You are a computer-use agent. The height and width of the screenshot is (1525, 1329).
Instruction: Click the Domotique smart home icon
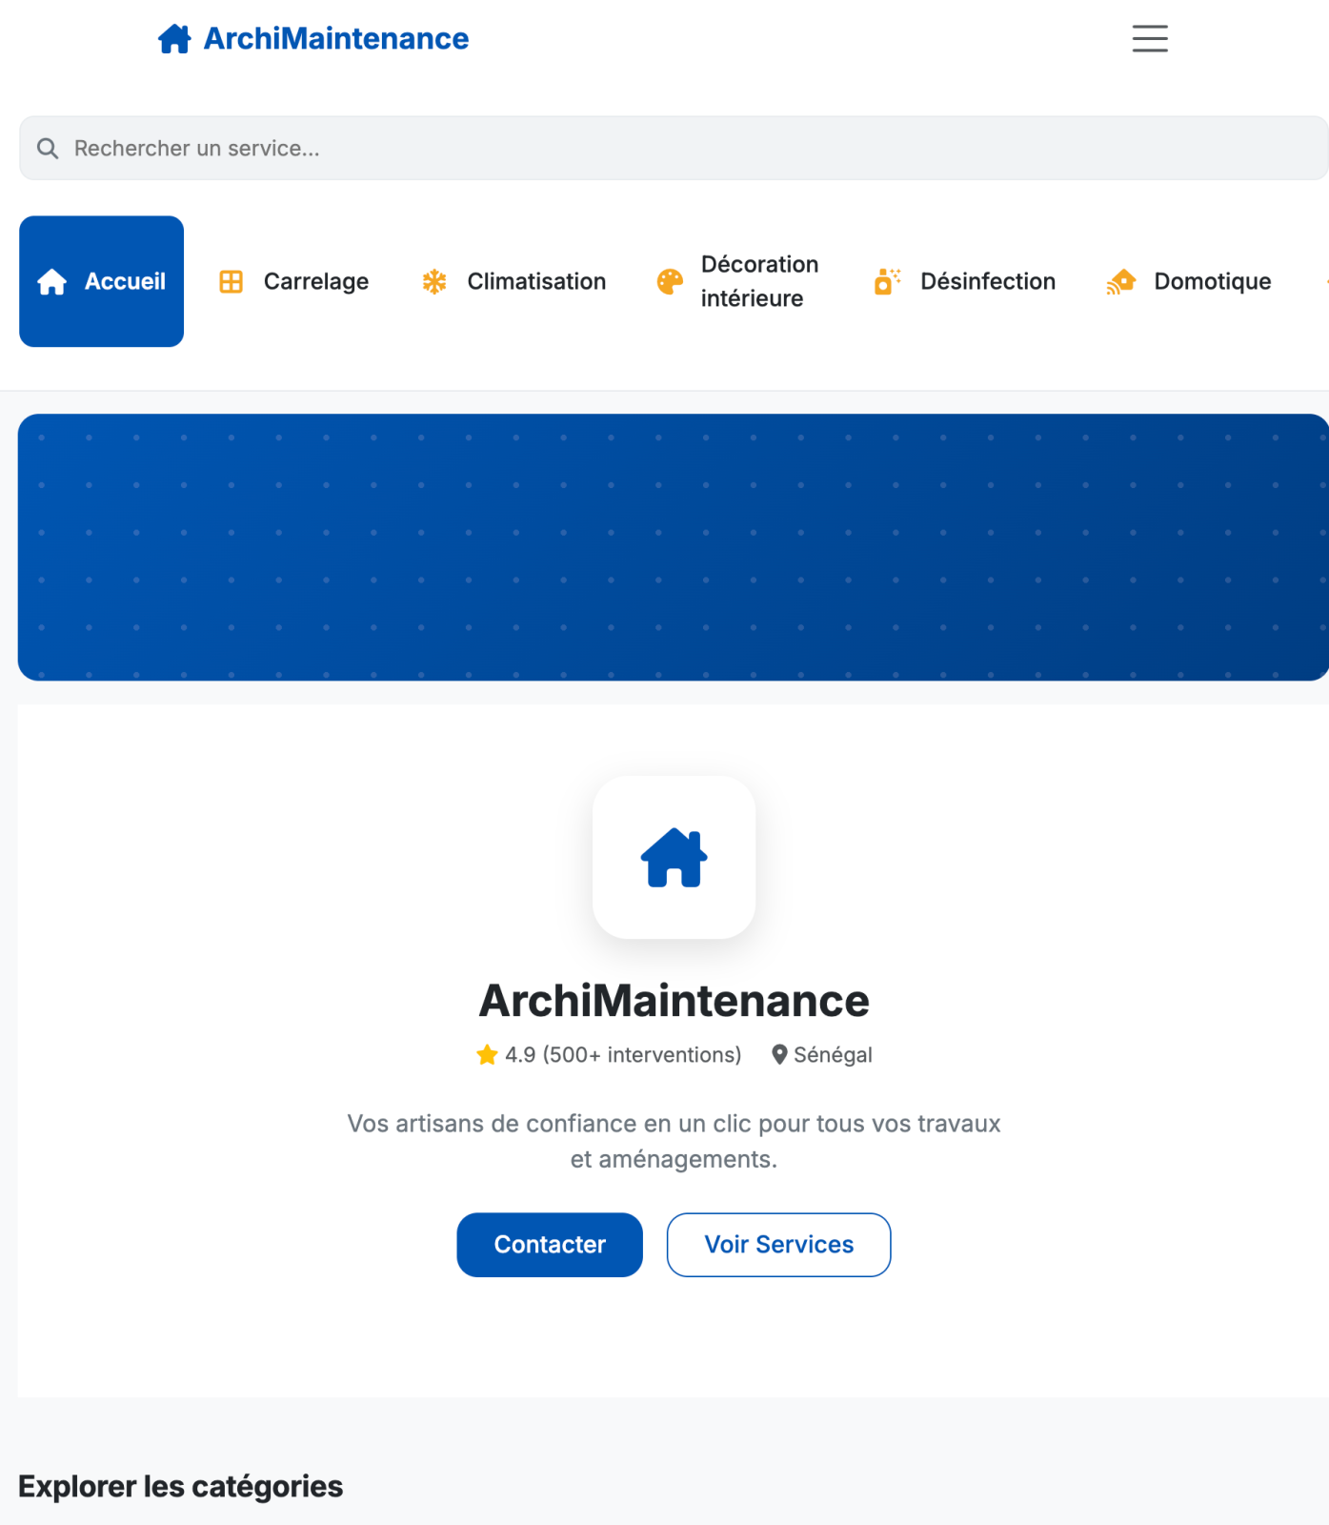coord(1121,281)
